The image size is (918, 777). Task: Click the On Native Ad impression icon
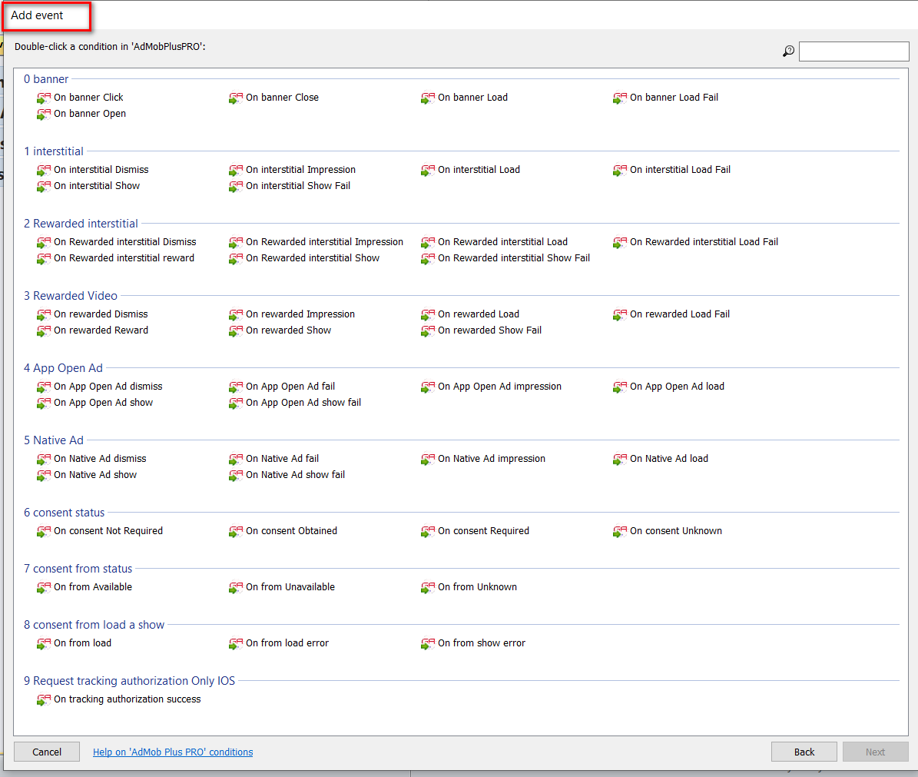[x=428, y=460]
